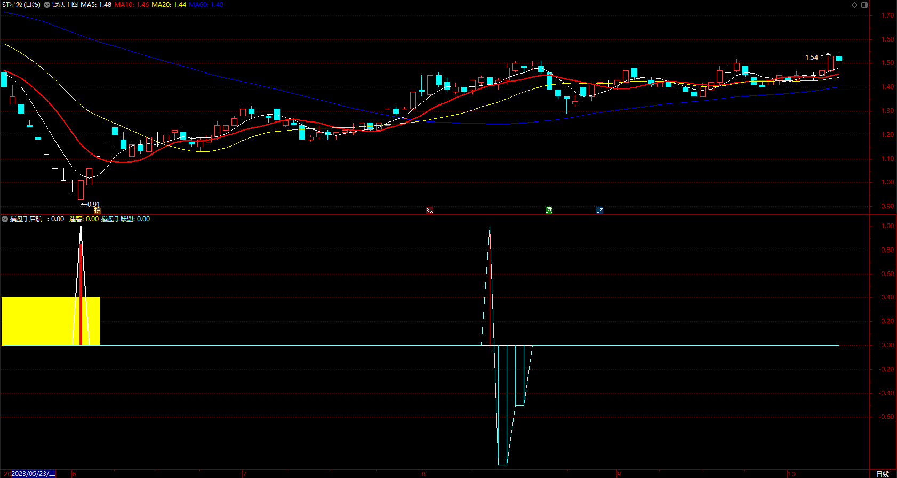Expand the 操盘手启航 indicator dropdown arrow

(x=5, y=219)
